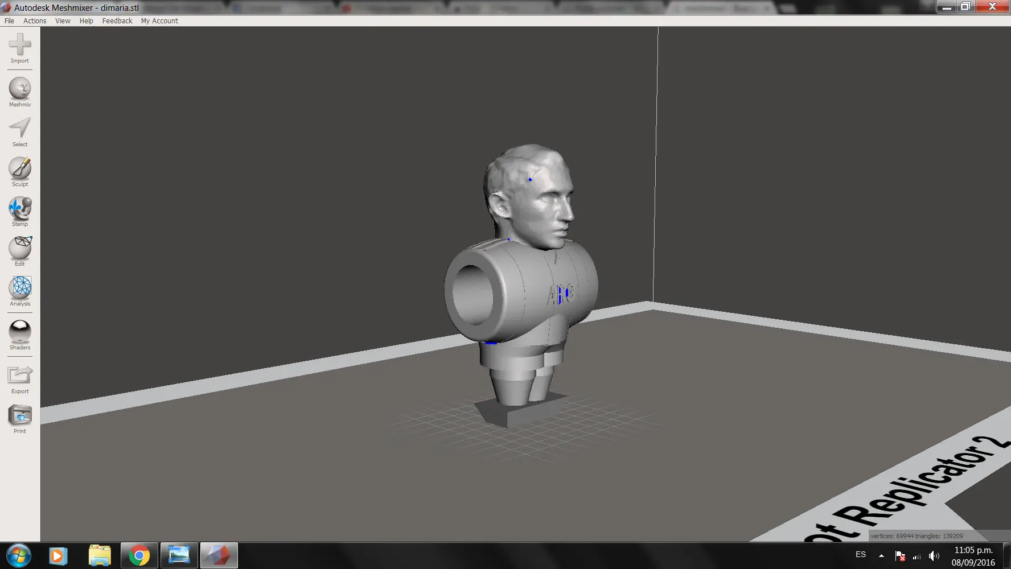
Task: Open the Meshmix panel
Action: 19,88
